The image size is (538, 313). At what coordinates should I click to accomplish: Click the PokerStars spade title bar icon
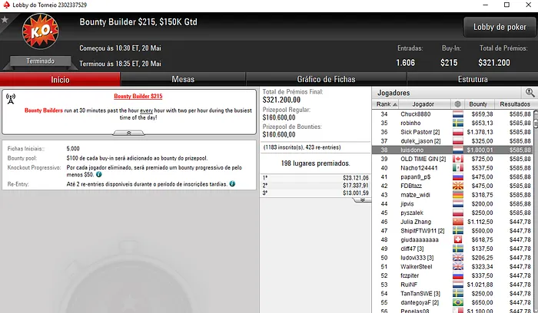coord(6,5)
